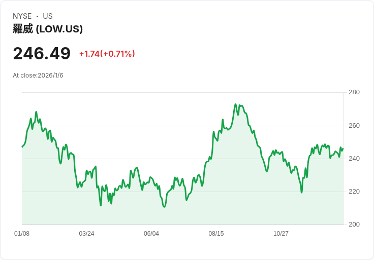
Task: Click the 240 y-axis label
Action: pos(354,159)
